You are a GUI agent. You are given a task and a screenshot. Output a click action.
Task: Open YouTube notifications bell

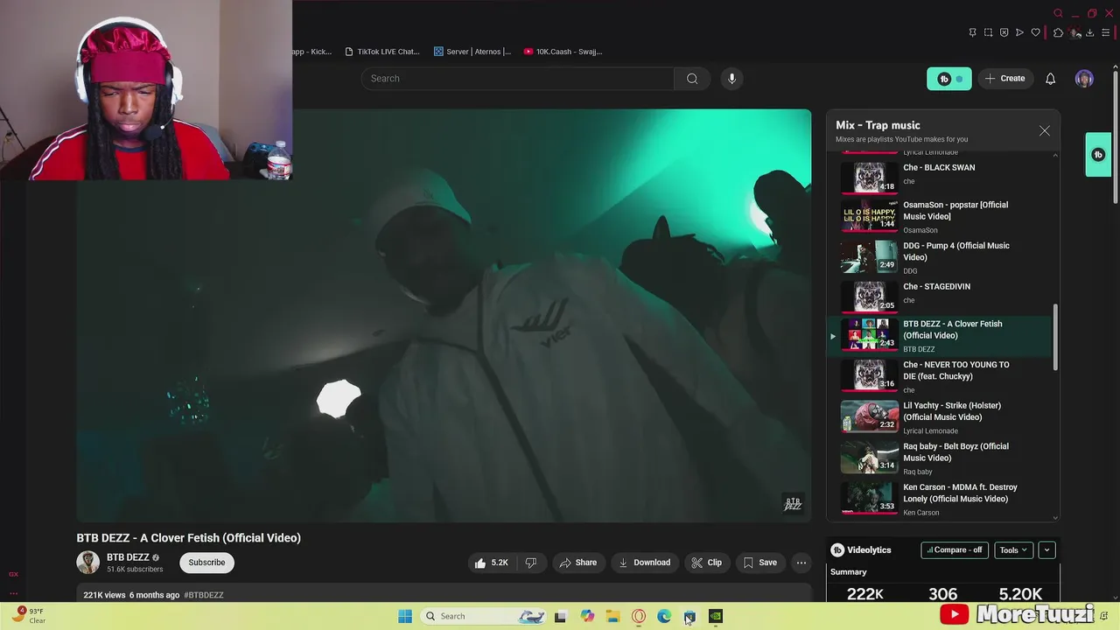[1050, 79]
